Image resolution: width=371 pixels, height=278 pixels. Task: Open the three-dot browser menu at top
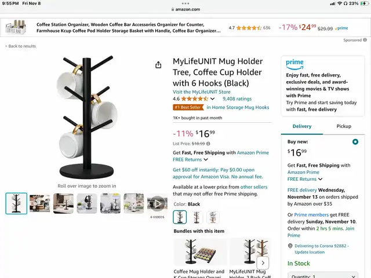pos(185,3)
